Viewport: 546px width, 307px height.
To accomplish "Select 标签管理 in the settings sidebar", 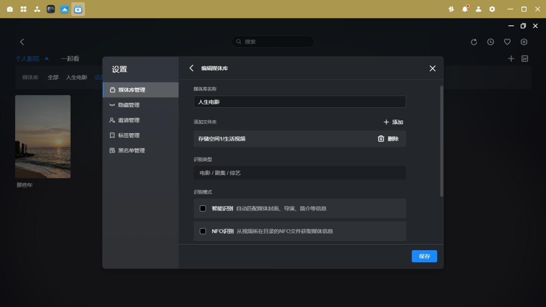I will tap(128, 135).
